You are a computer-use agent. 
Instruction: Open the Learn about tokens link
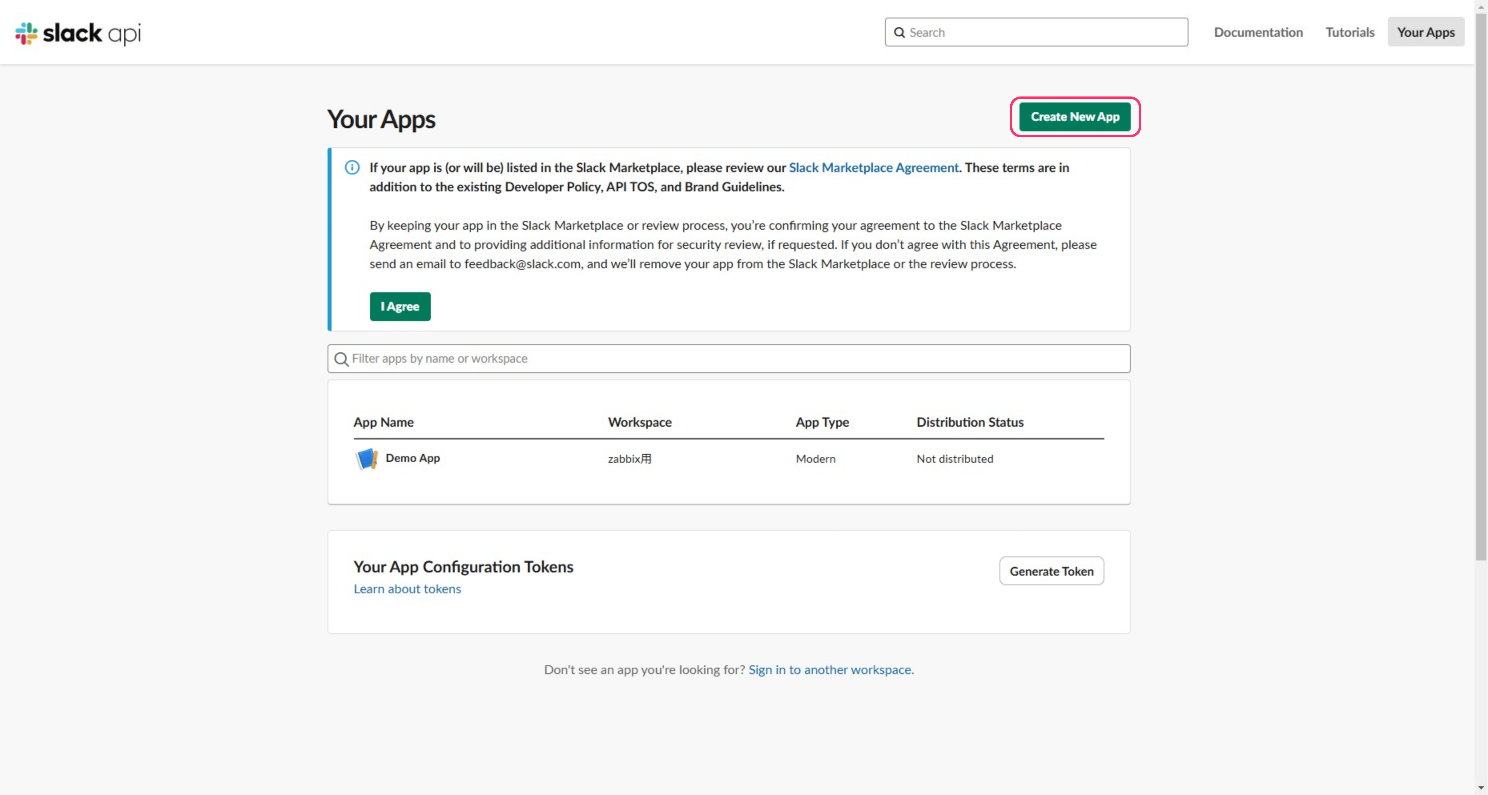coord(407,588)
